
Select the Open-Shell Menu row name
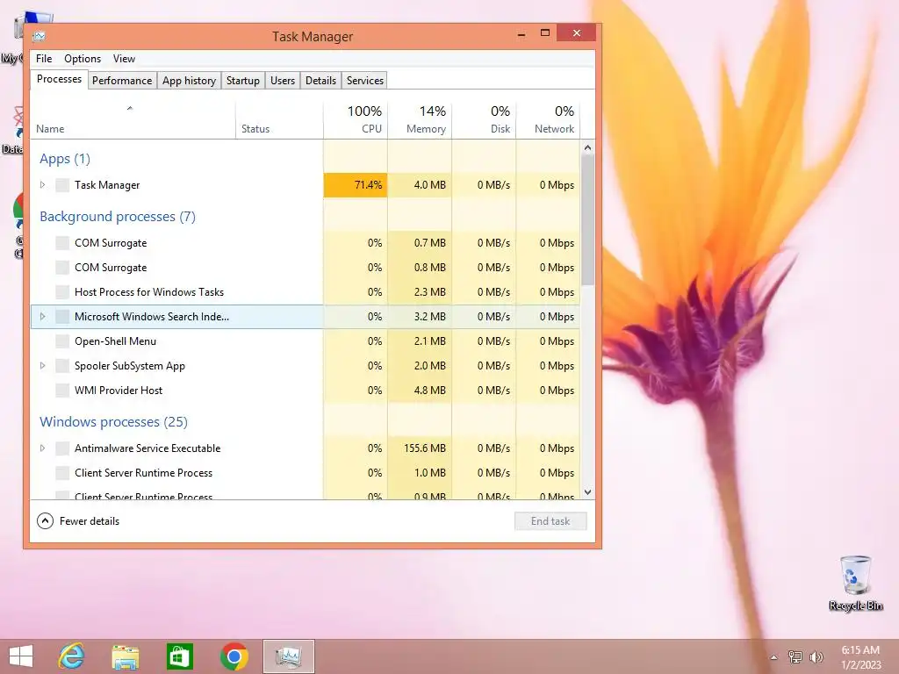115,341
